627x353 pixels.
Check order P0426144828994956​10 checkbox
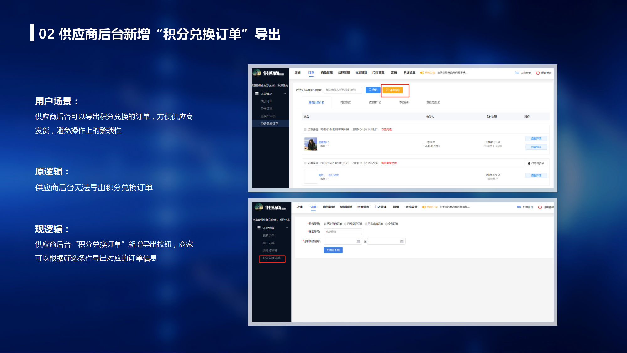305,130
